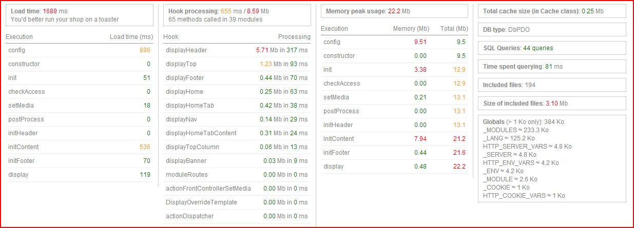Click the DisplayOverrideTemplate hook entry

tap(237, 202)
